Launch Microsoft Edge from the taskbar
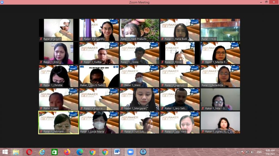The image size is (279, 156). click(80, 152)
